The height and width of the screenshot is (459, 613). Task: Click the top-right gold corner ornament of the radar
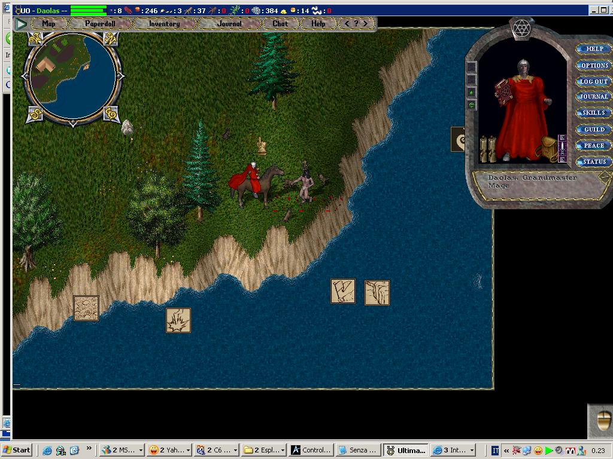click(111, 39)
